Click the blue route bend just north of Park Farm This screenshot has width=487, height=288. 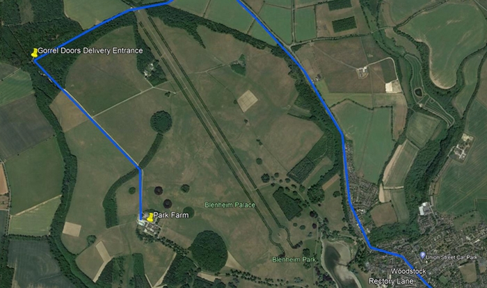[140, 169]
